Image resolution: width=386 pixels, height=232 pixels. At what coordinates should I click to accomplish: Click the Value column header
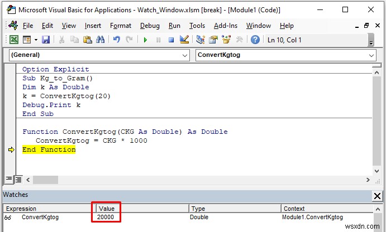point(143,209)
